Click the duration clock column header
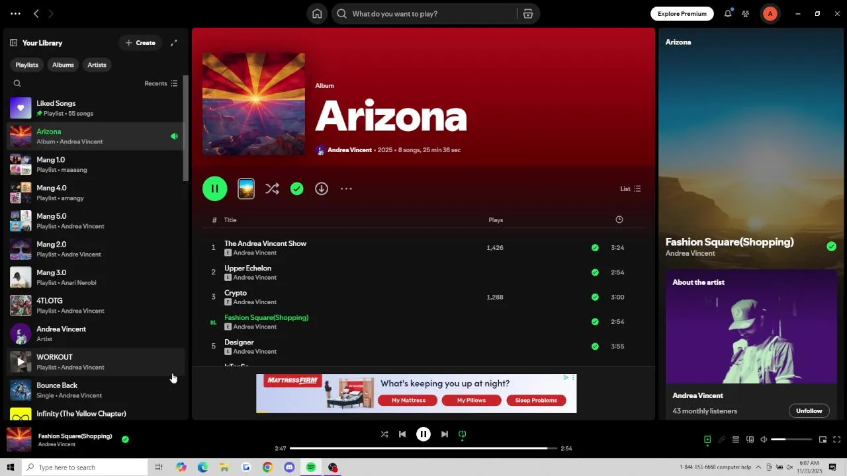This screenshot has width=847, height=476. click(x=619, y=219)
